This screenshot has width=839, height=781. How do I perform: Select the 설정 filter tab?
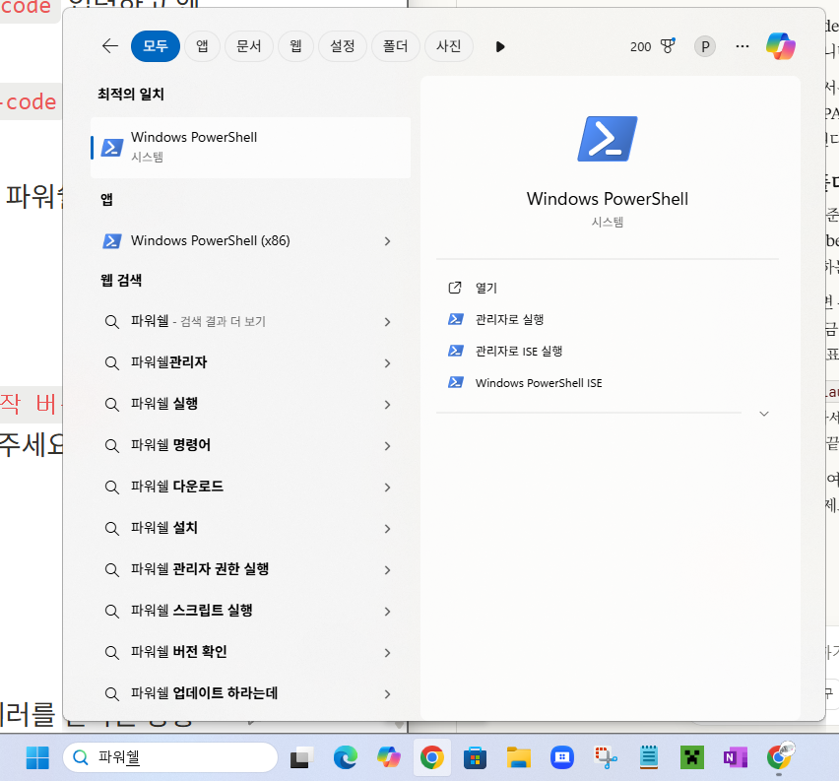pyautogui.click(x=343, y=46)
